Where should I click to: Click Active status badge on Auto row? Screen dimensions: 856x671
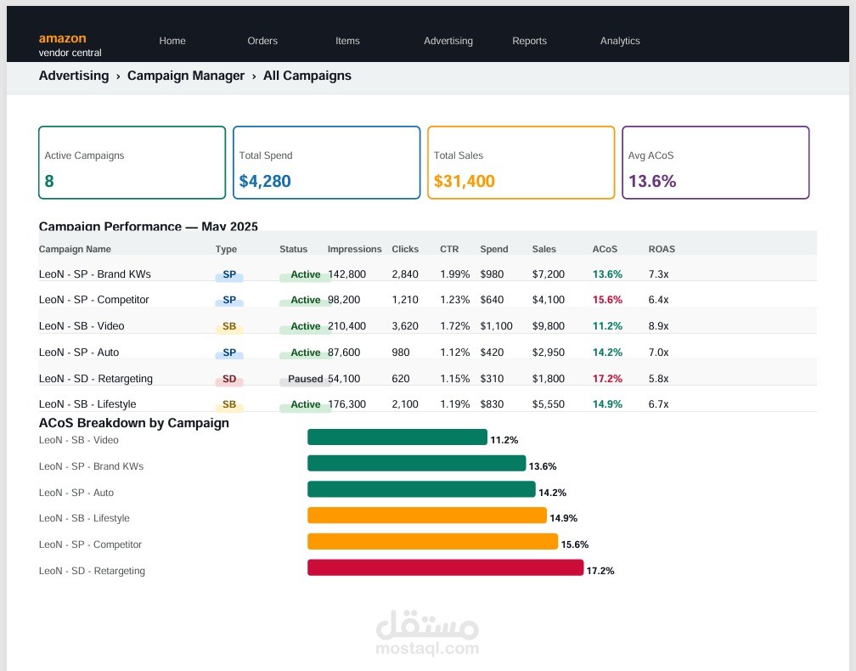coord(305,352)
